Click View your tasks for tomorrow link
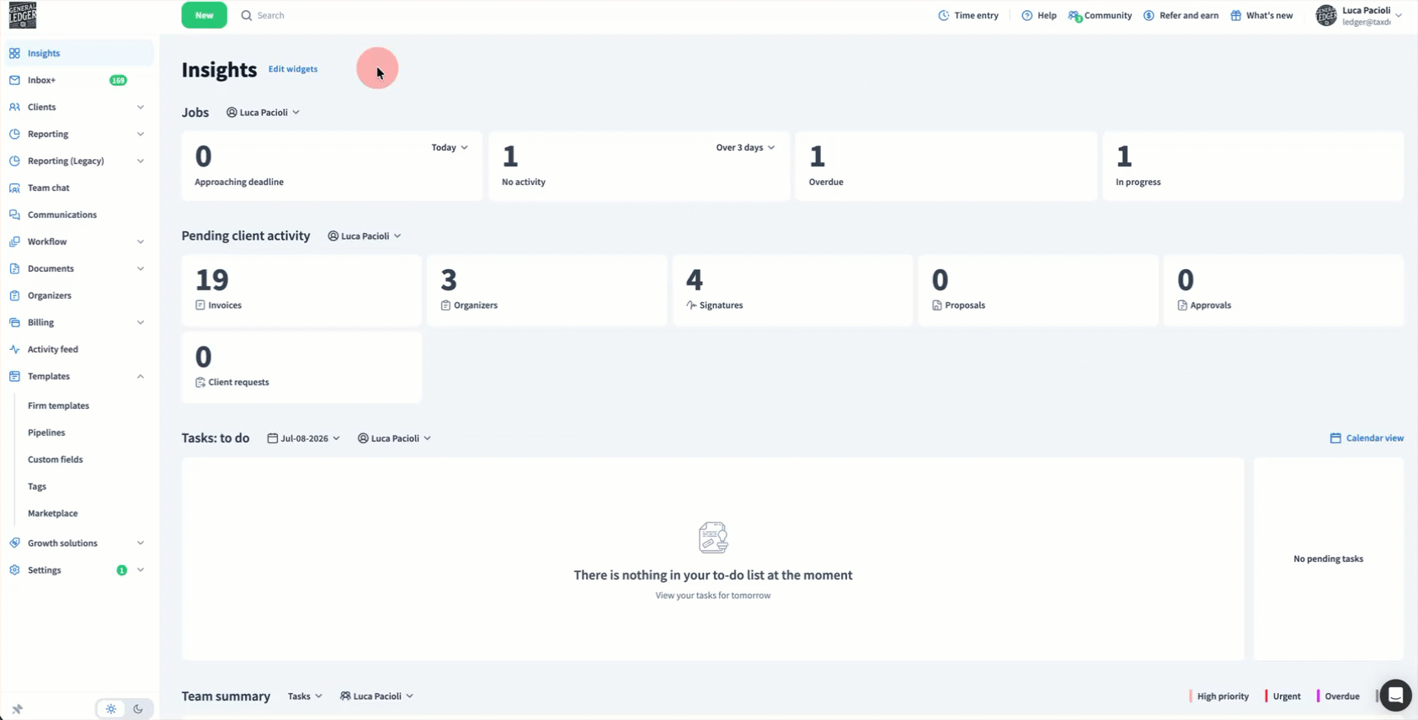 click(x=712, y=595)
